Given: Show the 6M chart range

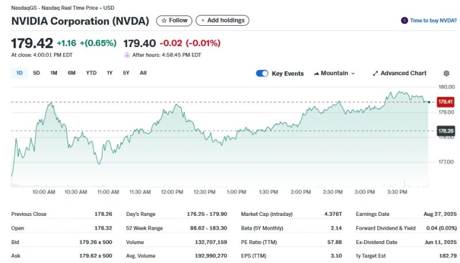Looking at the screenshot, I should (x=71, y=73).
